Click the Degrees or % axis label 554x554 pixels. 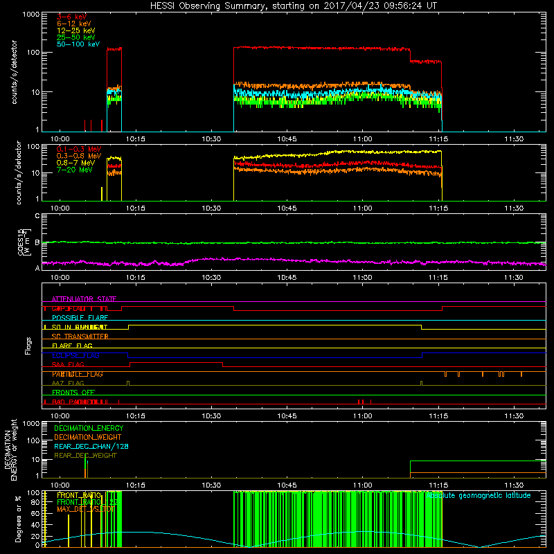click(x=18, y=519)
